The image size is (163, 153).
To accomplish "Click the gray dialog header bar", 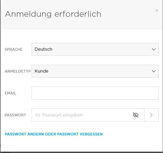I will pyautogui.click(x=122, y=22).
